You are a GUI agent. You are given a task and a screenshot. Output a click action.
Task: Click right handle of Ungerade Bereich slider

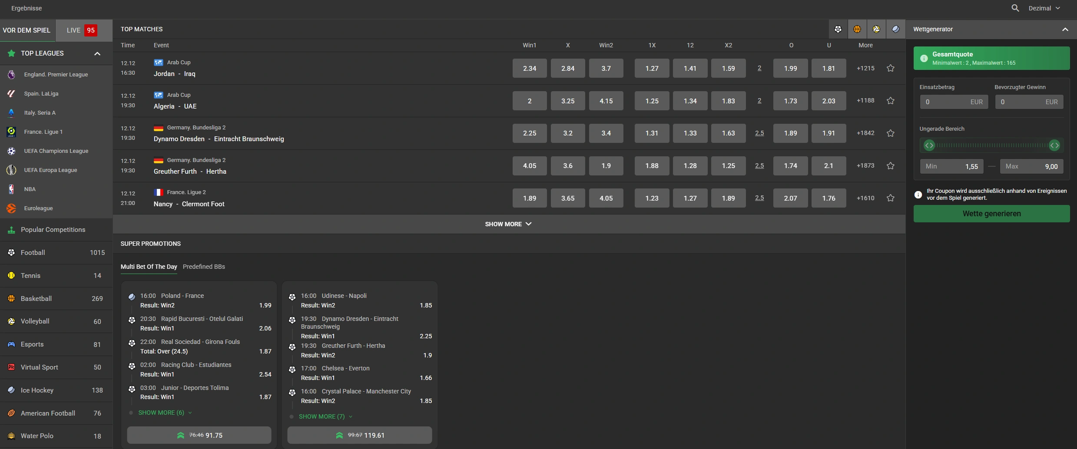tap(1054, 145)
